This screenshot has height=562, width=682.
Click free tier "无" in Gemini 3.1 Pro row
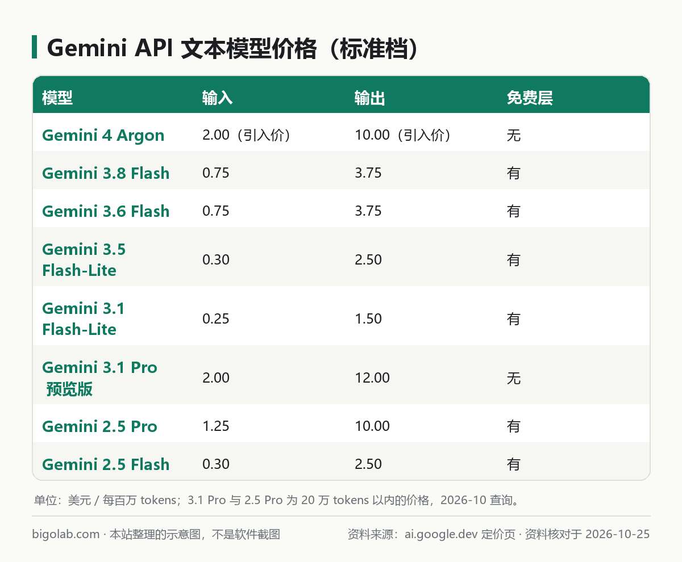(x=514, y=378)
